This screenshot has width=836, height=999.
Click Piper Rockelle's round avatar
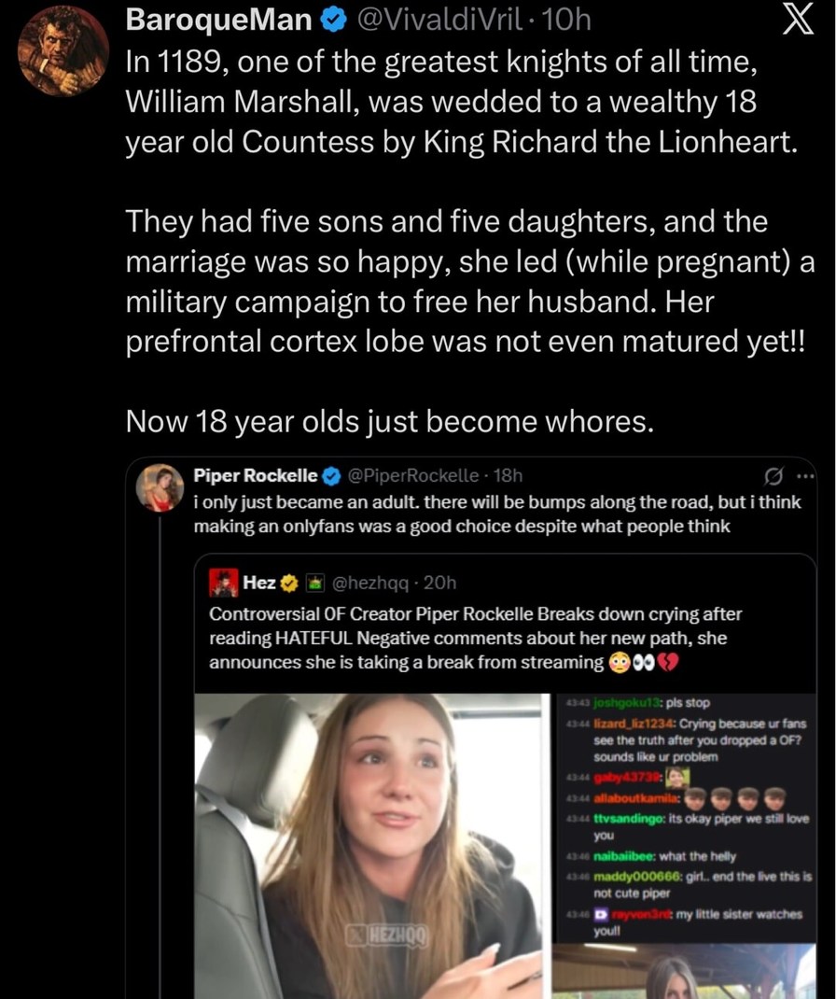click(x=160, y=487)
